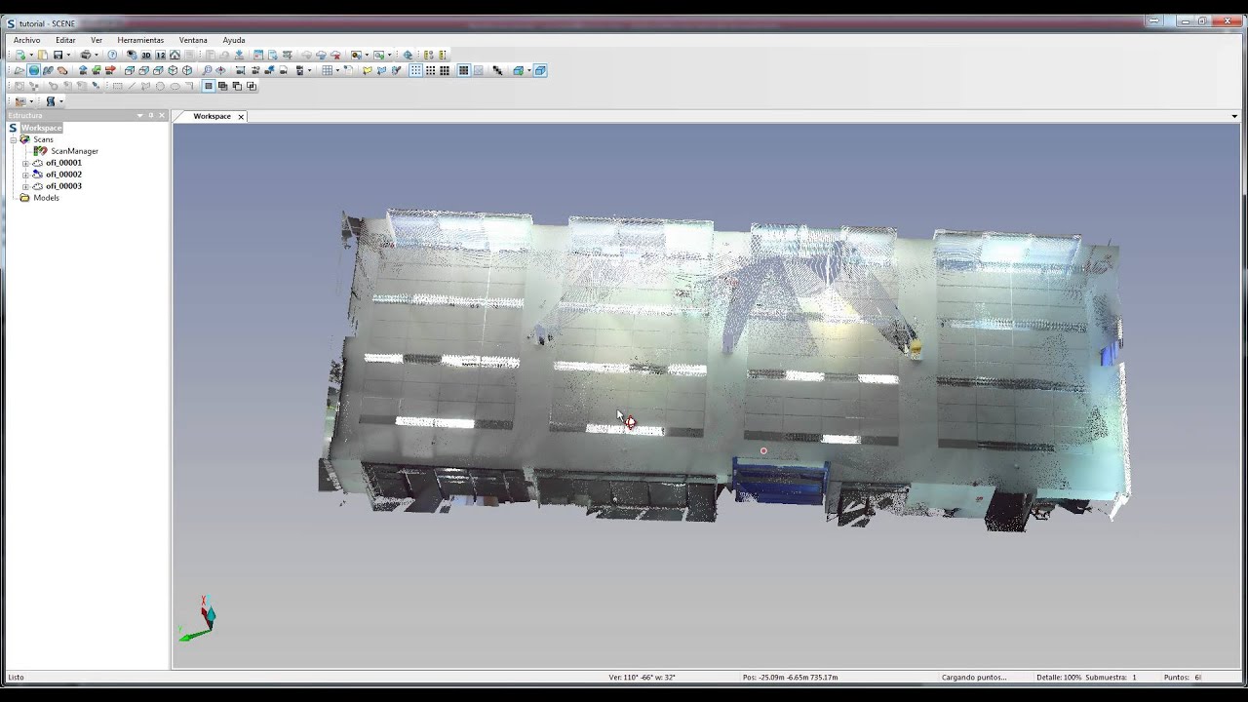The height and width of the screenshot is (702, 1248).
Task: Click the grid table toolbar icon
Action: [x=327, y=70]
